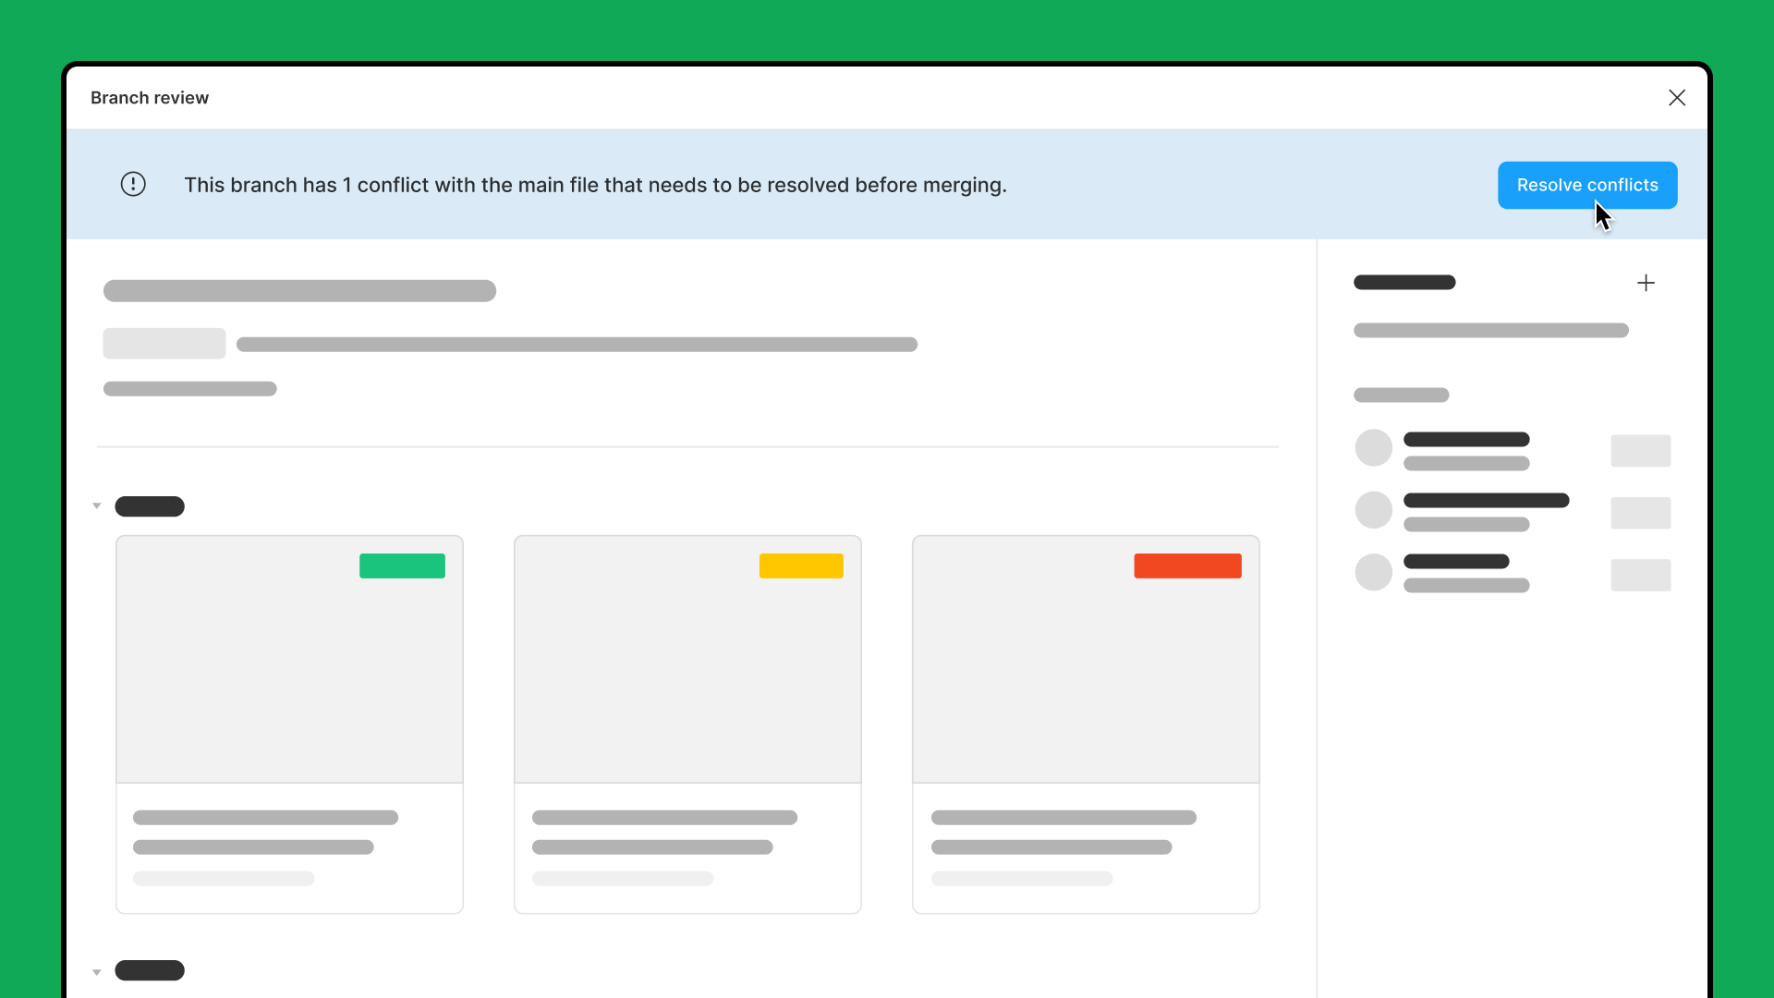Click the sidebar header placeholder label
The height and width of the screenshot is (998, 1774).
[x=1403, y=282]
